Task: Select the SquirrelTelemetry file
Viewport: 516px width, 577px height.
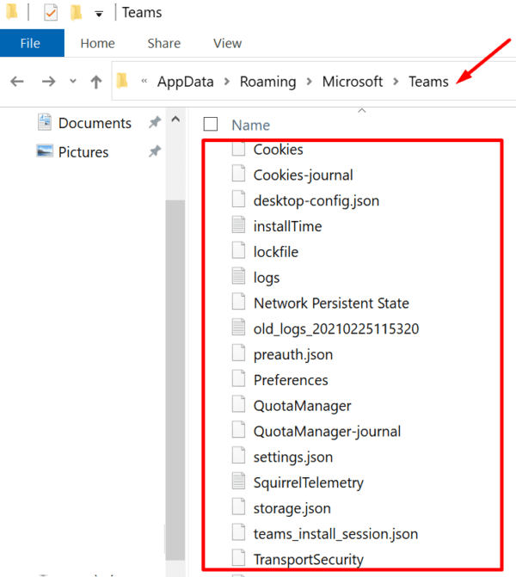Action: (x=309, y=482)
